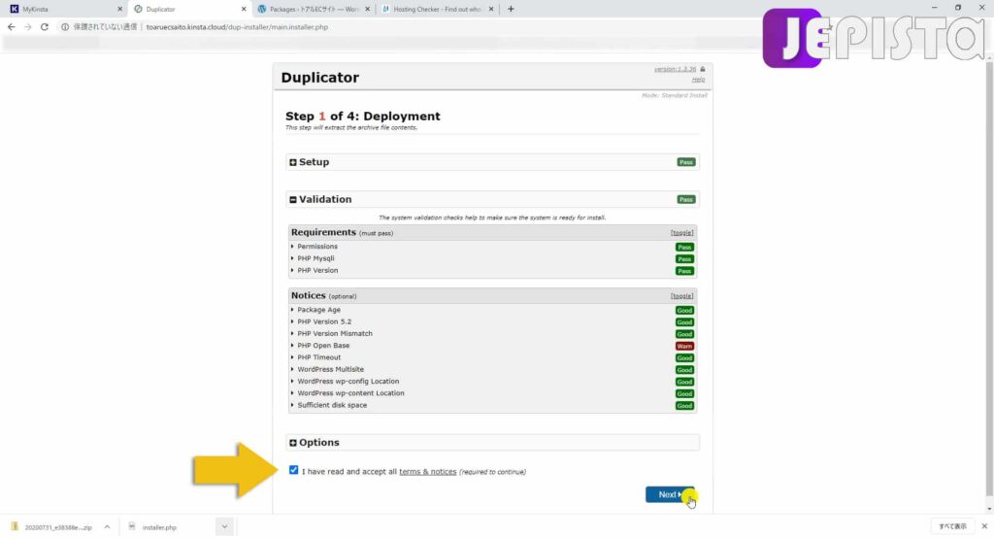This screenshot has width=994, height=538.
Task: Expand the Options section
Action: pyautogui.click(x=293, y=443)
